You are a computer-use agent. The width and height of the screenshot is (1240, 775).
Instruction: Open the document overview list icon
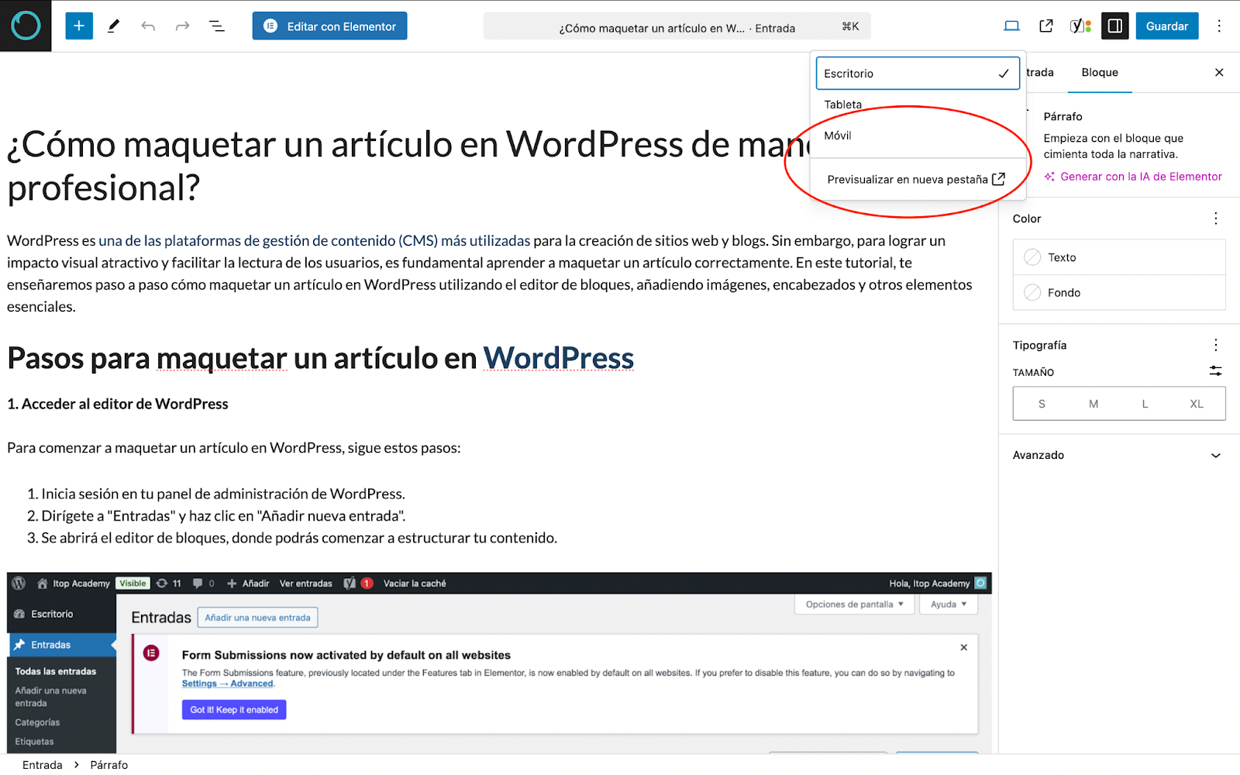(x=217, y=26)
